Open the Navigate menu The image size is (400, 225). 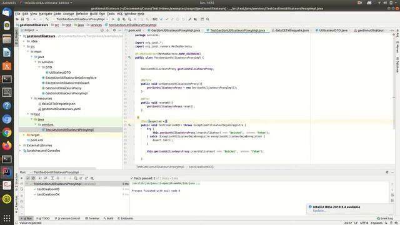46,14
